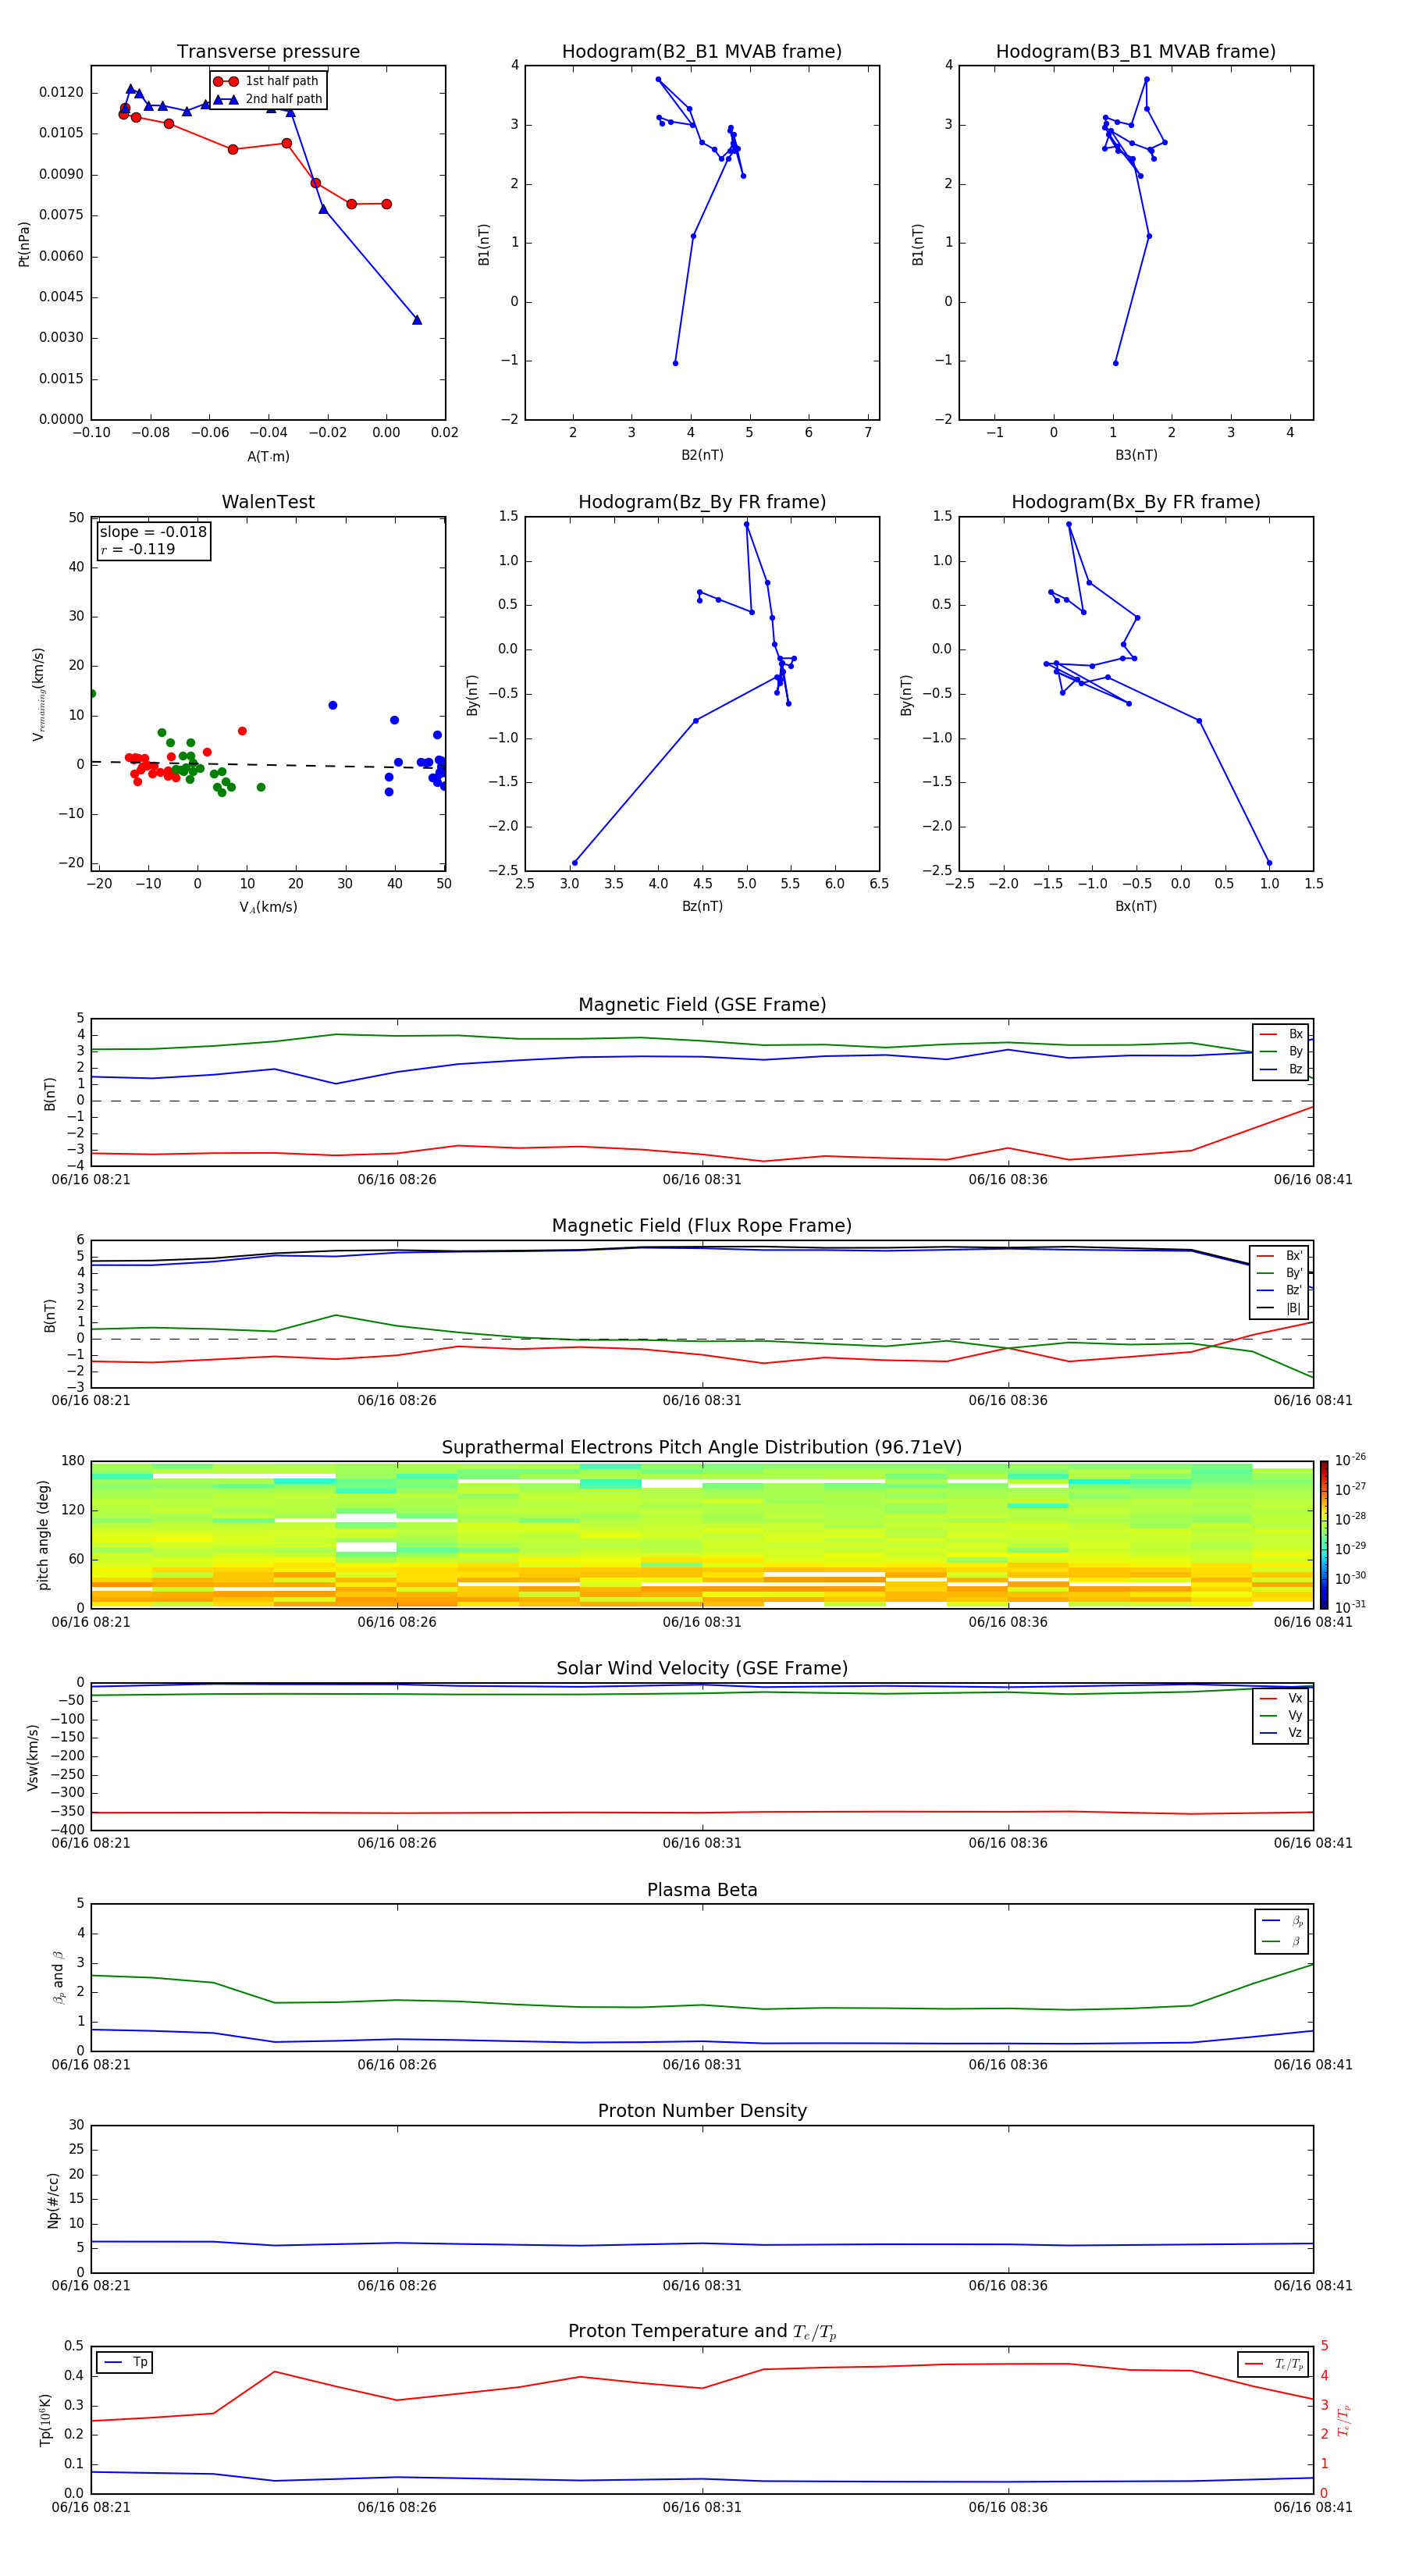Click '06/16 08:31' tick under GSE magnetic field plot
Viewport: 1405px width, 2576px height.
pos(702,1180)
